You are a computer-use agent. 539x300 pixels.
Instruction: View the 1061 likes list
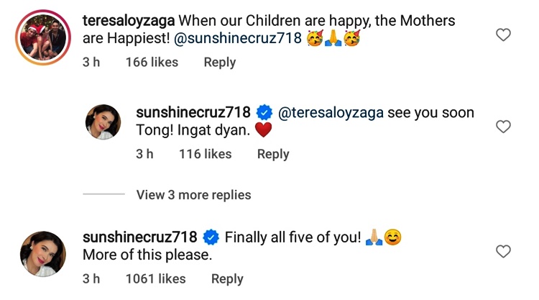[155, 279]
